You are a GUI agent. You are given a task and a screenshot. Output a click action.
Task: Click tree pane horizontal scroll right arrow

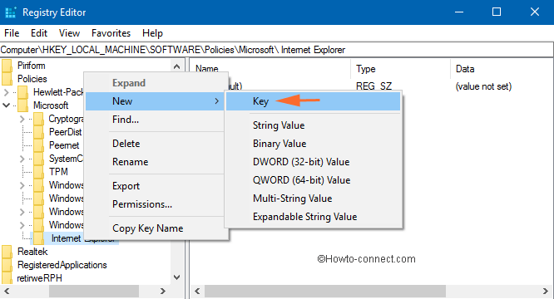[x=163, y=292]
